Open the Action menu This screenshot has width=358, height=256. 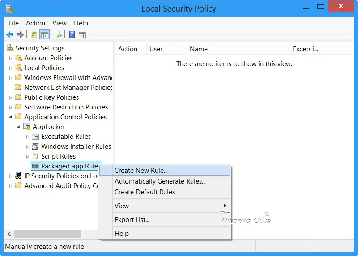click(35, 23)
